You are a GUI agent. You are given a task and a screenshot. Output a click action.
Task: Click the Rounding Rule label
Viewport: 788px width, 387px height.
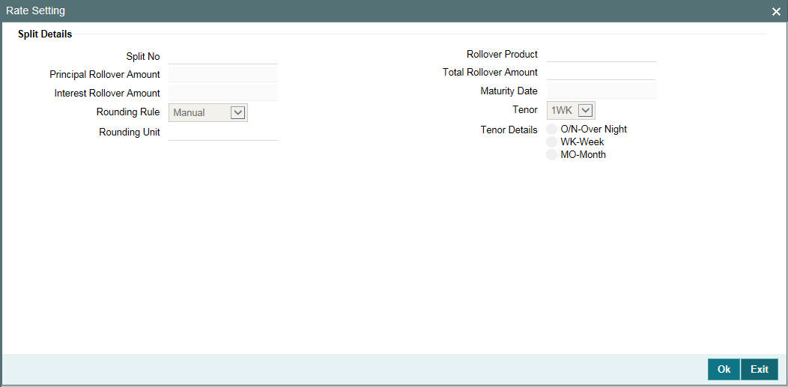pos(128,112)
